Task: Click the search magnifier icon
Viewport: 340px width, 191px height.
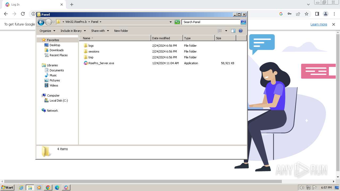Action: click(x=243, y=22)
